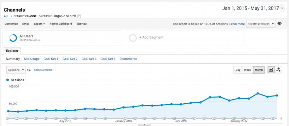Set the graph interval to Week

pos(248,70)
